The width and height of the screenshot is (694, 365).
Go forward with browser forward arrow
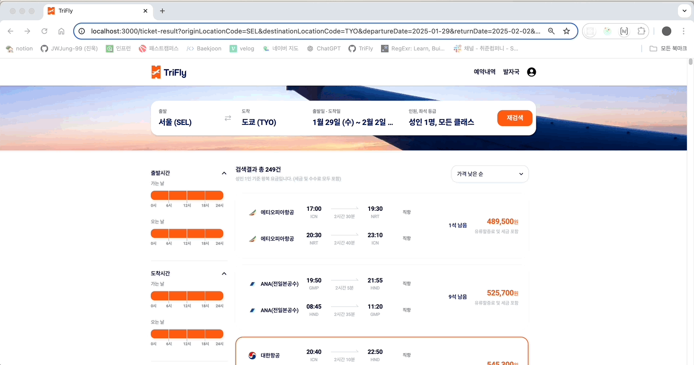coord(27,31)
